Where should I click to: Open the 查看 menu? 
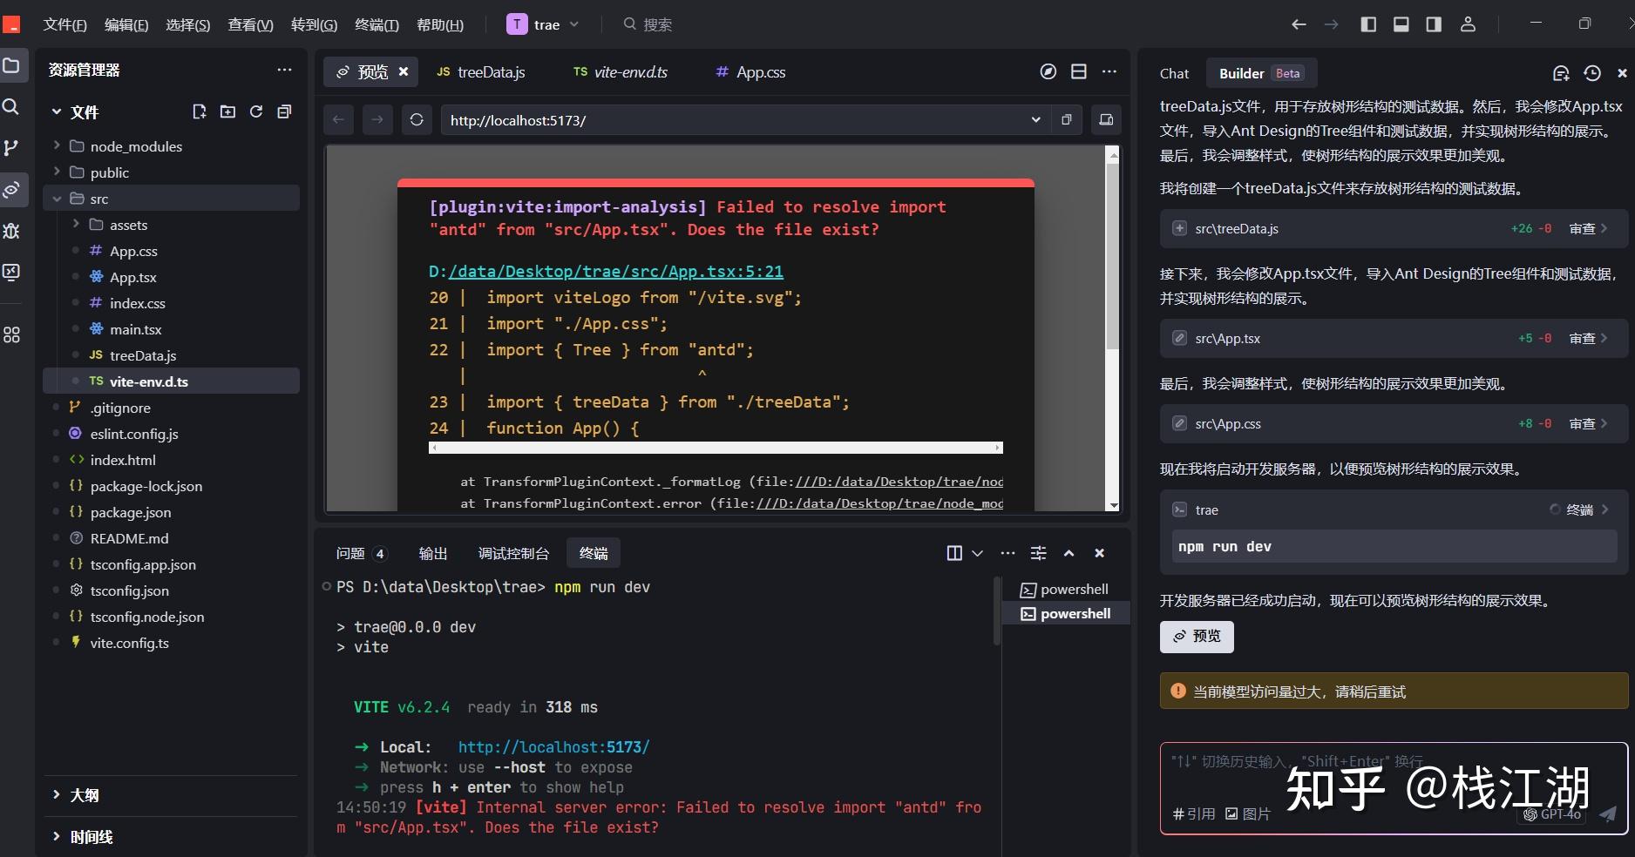250,24
